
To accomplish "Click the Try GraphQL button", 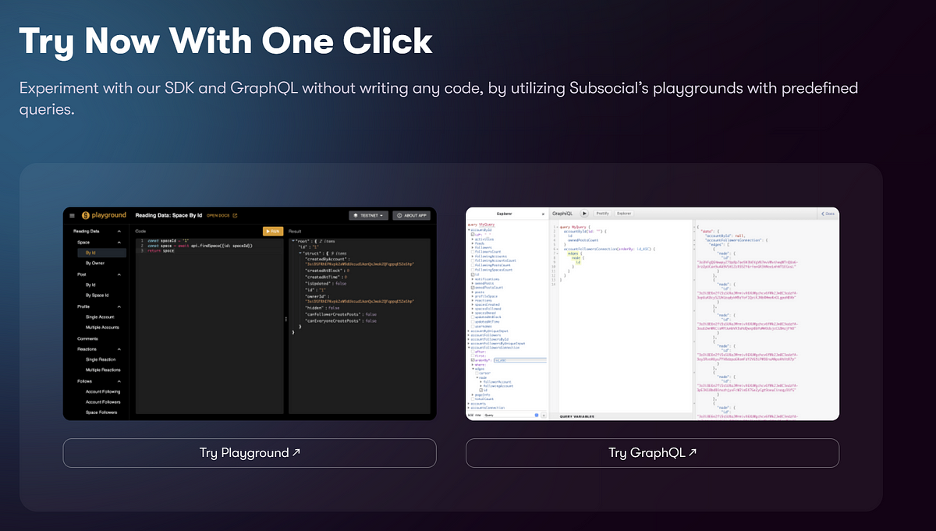I will pyautogui.click(x=652, y=453).
